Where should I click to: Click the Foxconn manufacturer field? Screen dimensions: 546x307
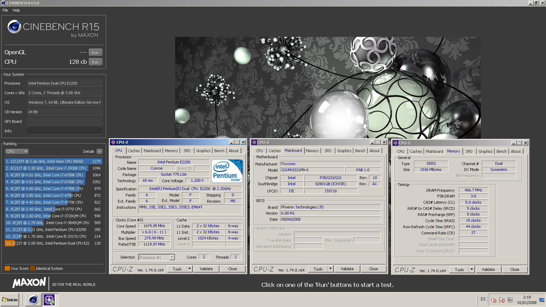pos(330,164)
